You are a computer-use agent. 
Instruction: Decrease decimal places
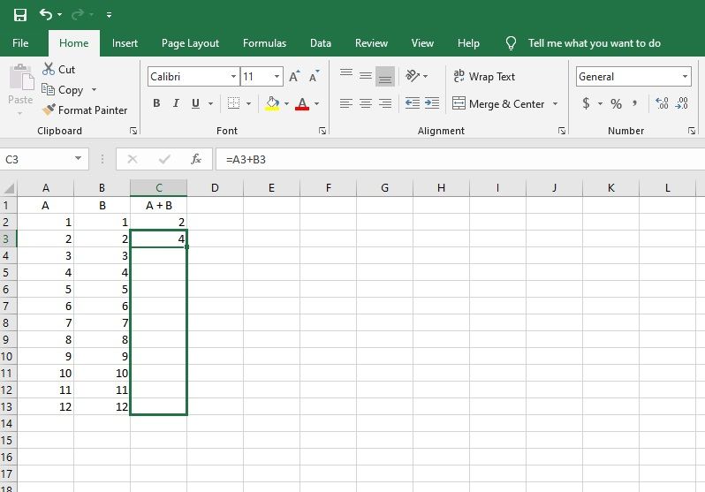682,103
